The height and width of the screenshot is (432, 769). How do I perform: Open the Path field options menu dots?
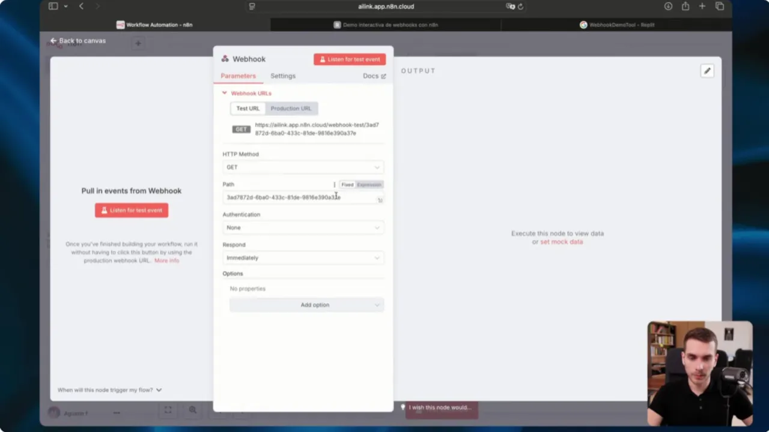(x=334, y=185)
